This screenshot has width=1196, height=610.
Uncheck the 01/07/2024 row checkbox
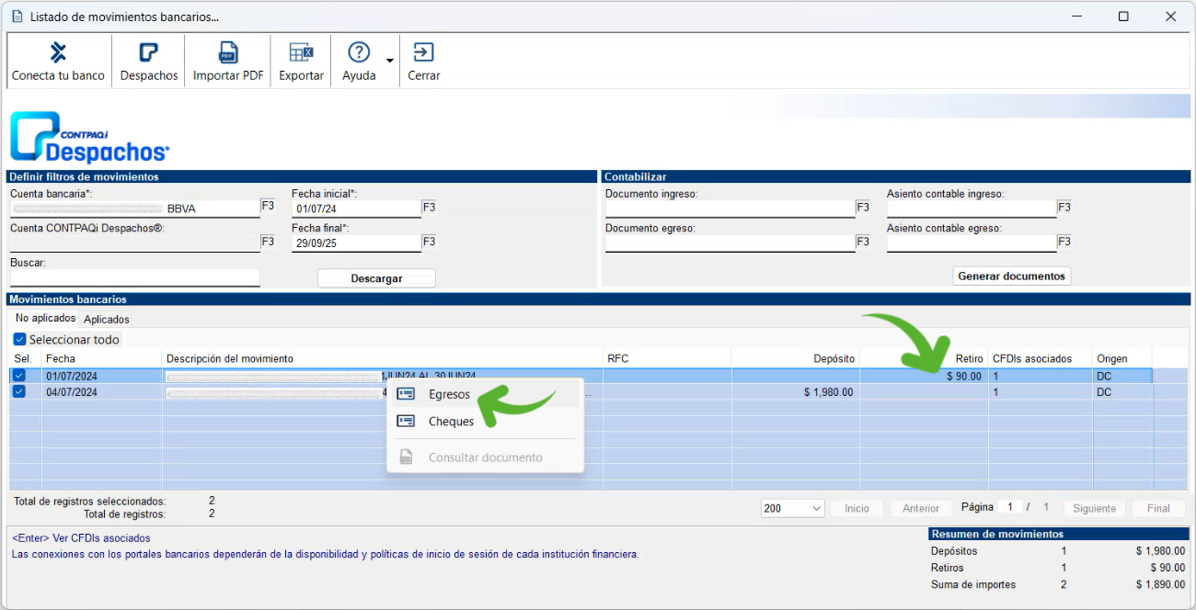point(18,376)
